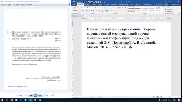182x102 pixels.
Task: Select the large Aab Заголовок title style
Action: [x=158, y=9]
